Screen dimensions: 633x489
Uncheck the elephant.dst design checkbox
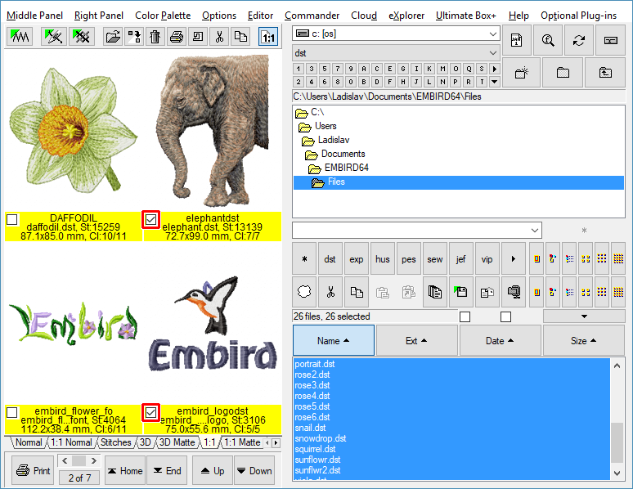pyautogui.click(x=150, y=219)
